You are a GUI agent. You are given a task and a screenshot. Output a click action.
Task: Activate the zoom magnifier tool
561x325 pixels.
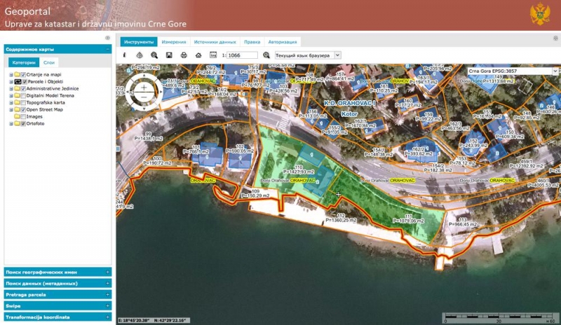click(154, 55)
